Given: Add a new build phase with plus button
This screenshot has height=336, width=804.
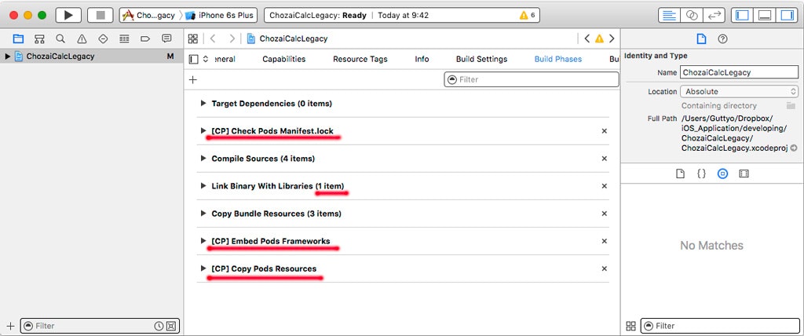Looking at the screenshot, I should point(193,79).
